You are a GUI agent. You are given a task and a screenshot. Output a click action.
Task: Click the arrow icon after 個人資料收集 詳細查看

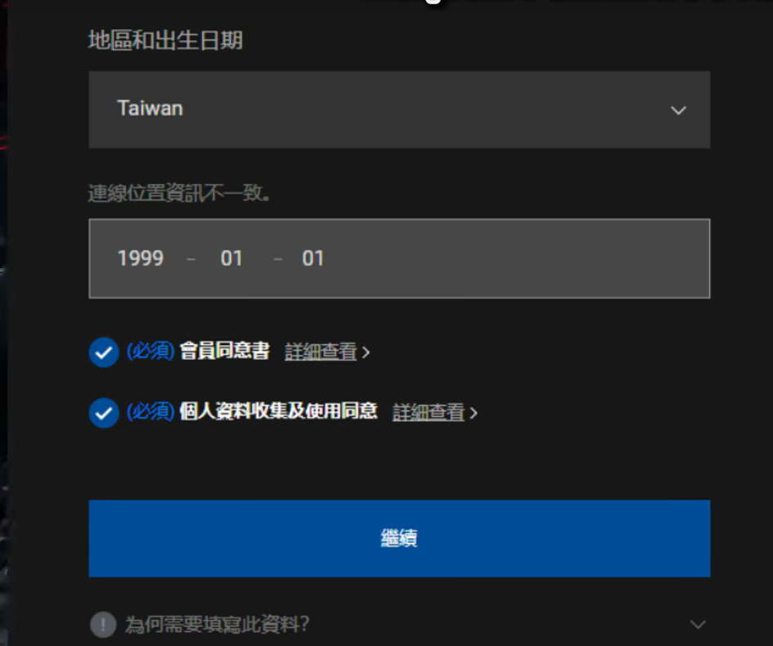474,413
